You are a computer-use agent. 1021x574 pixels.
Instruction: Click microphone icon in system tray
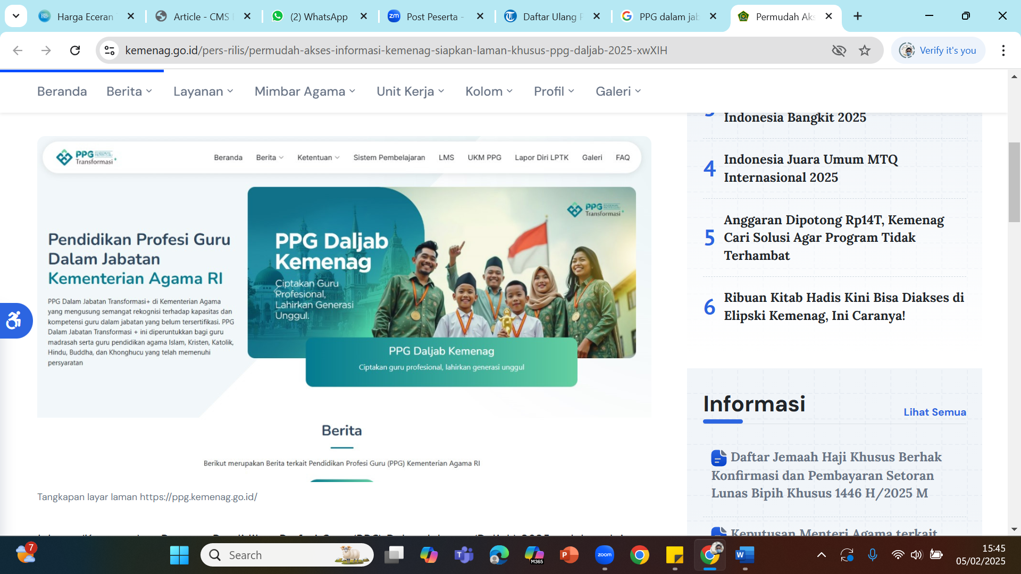[873, 555]
